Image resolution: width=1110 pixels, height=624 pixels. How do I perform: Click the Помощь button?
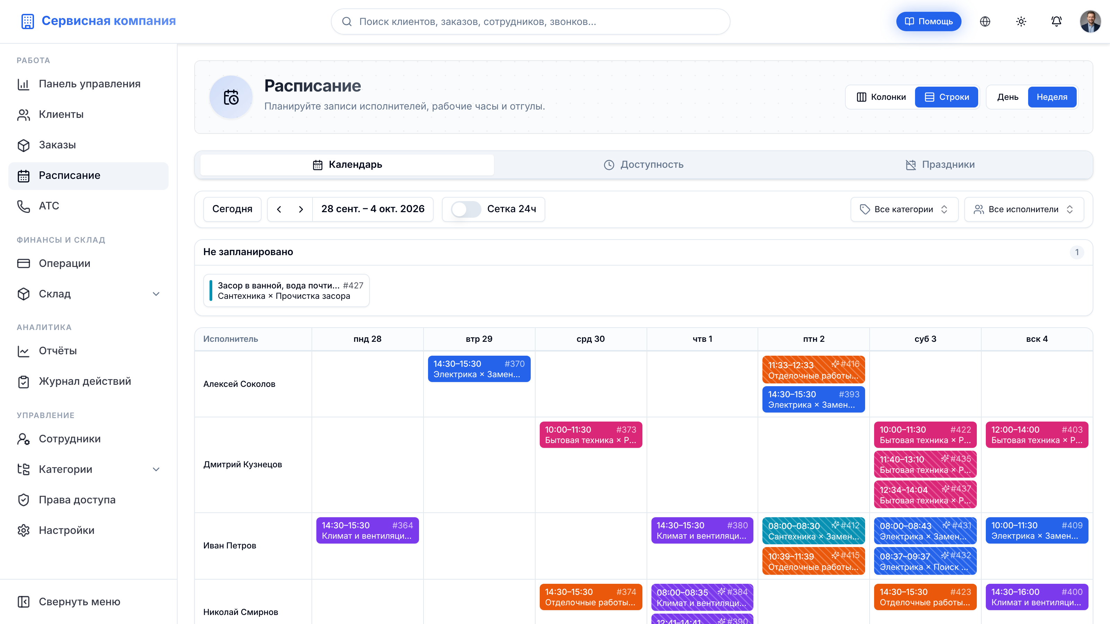[928, 21]
